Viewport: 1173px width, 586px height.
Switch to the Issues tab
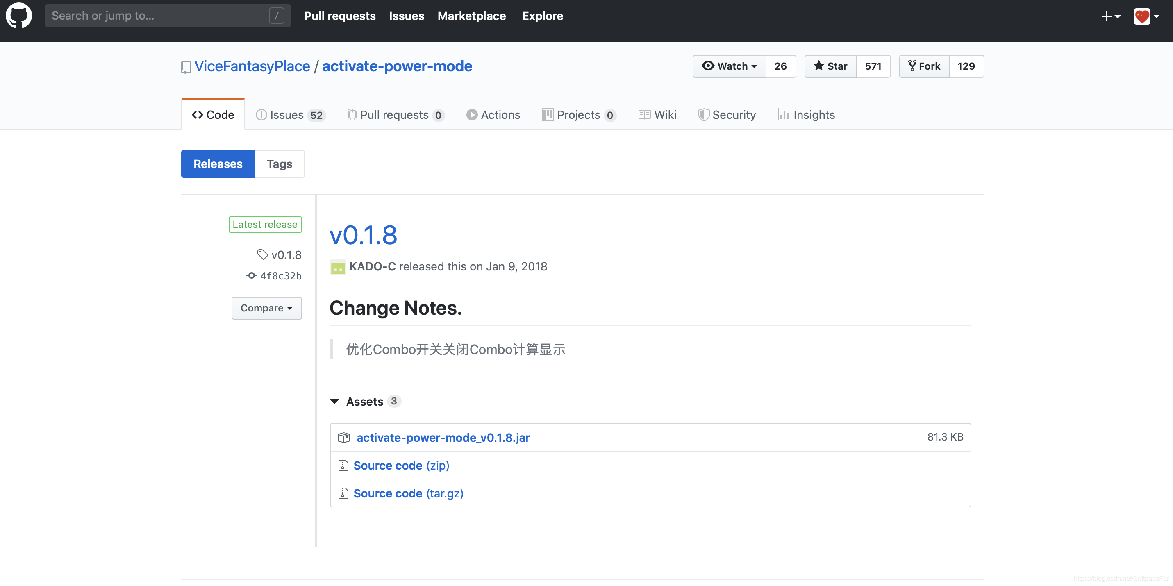click(291, 115)
